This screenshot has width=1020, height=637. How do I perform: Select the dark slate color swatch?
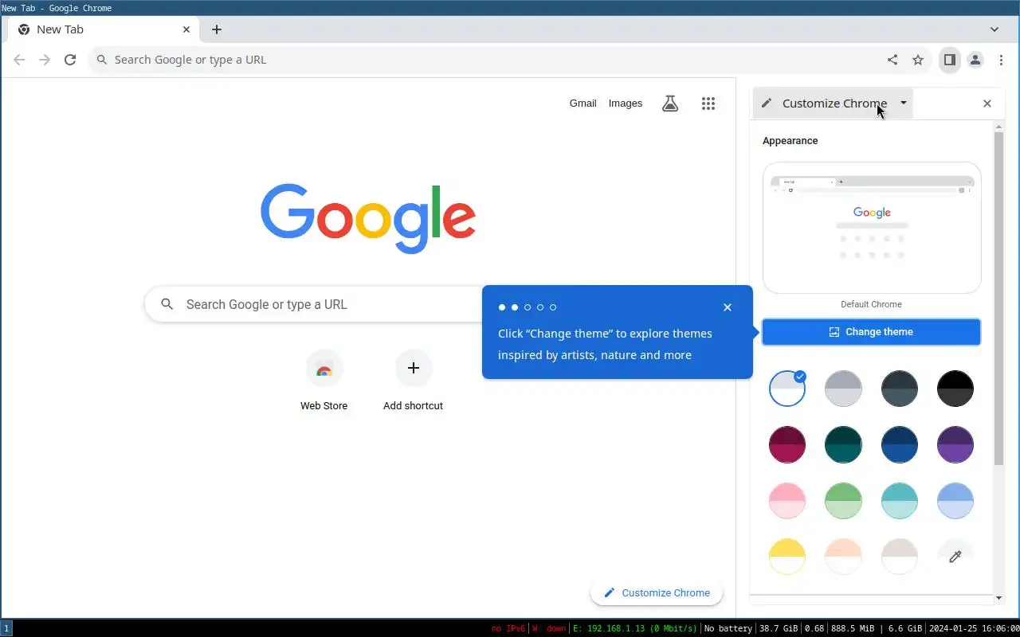click(x=900, y=389)
